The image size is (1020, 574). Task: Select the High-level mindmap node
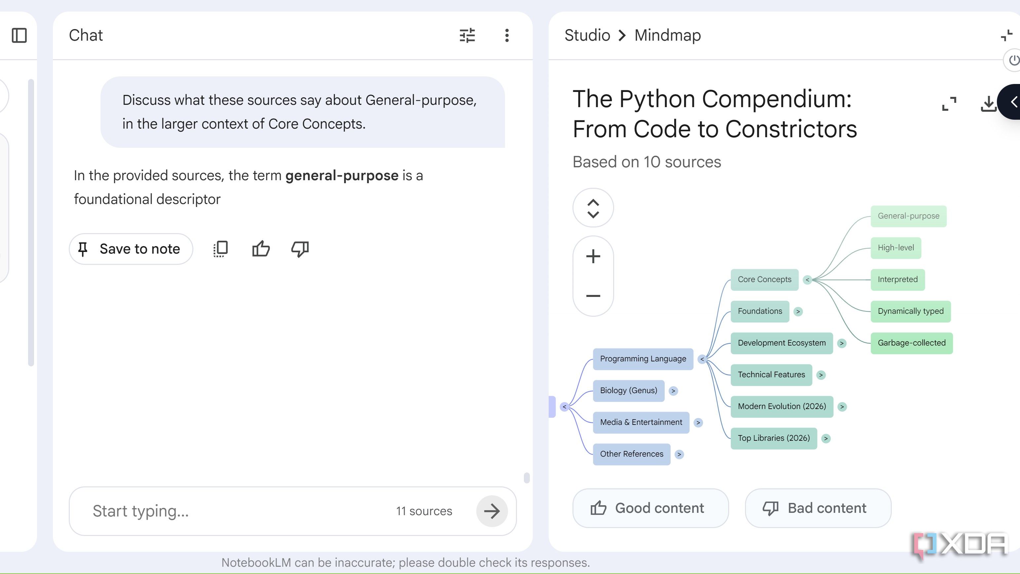click(x=896, y=248)
